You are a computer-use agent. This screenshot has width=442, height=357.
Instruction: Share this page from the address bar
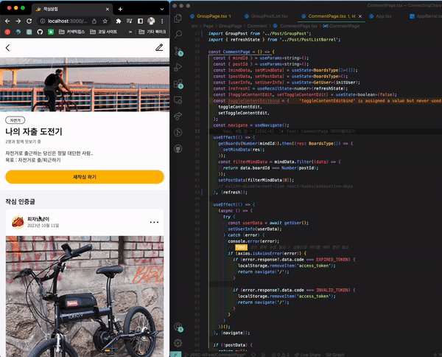(x=94, y=21)
